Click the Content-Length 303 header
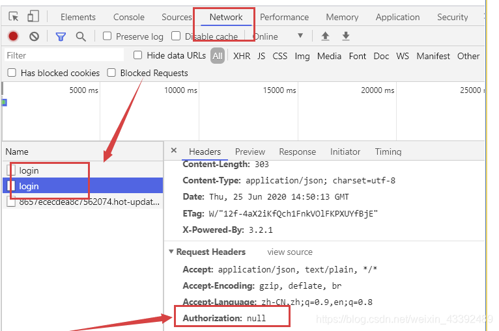This screenshot has width=499, height=331. tap(225, 165)
